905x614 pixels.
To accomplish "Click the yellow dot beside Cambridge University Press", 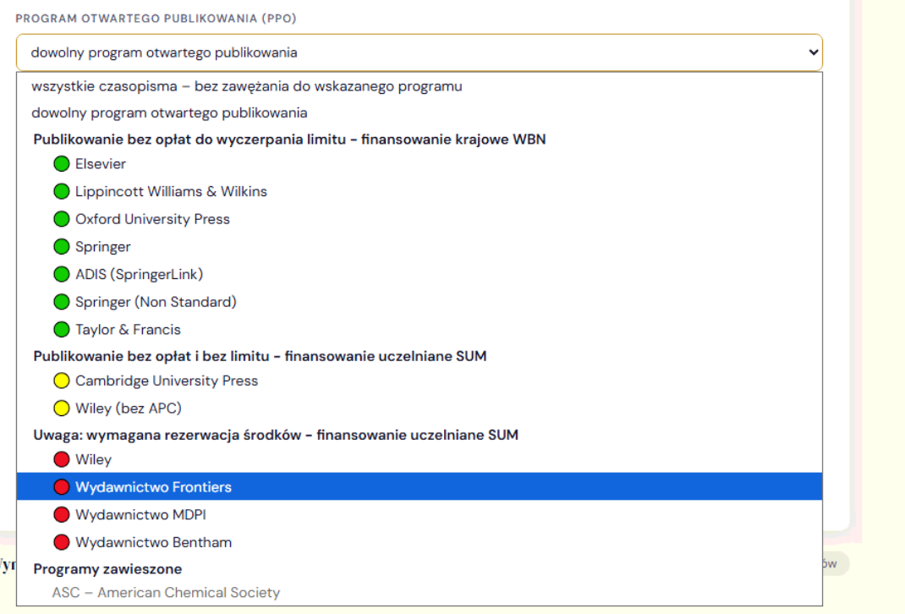I will click(62, 381).
